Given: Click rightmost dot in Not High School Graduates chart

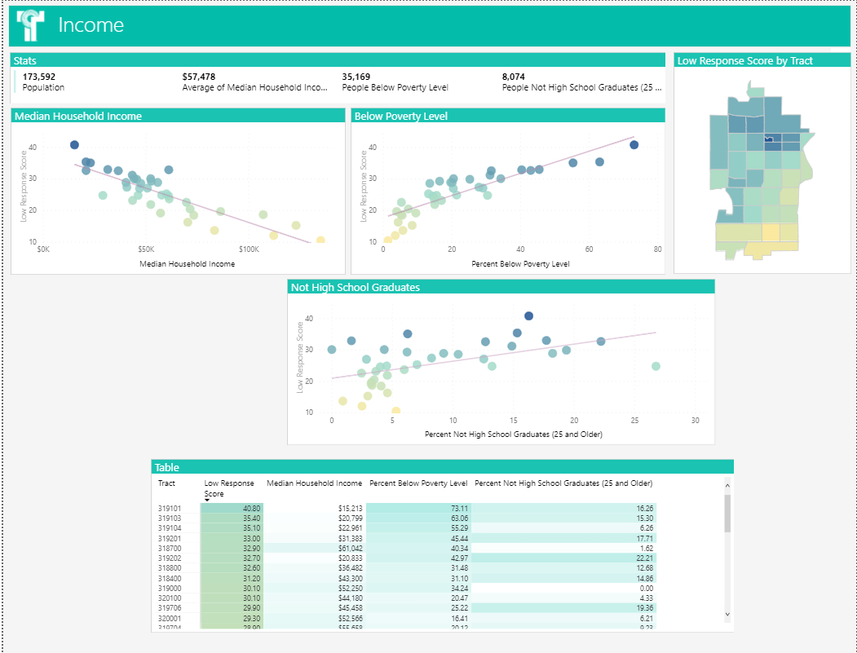Looking at the screenshot, I should 656,366.
